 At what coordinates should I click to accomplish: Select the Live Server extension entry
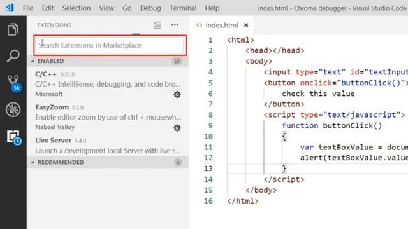point(108,146)
